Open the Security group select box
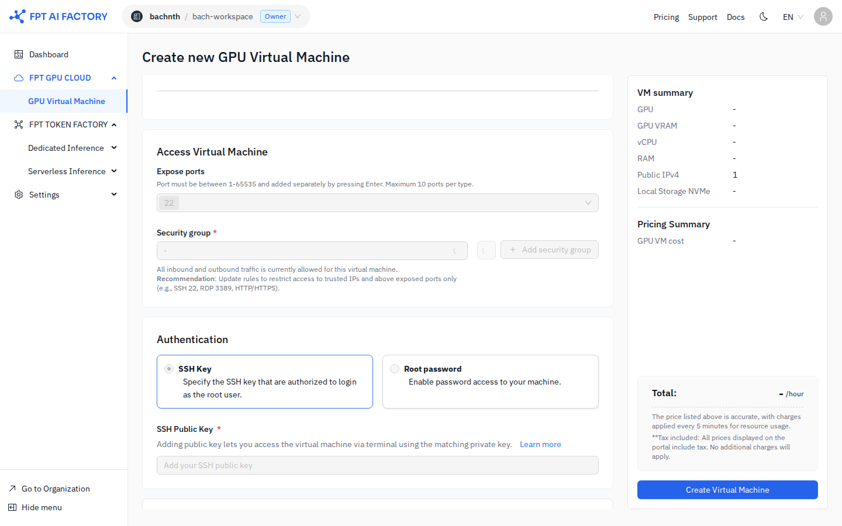The image size is (842, 526). [312, 251]
